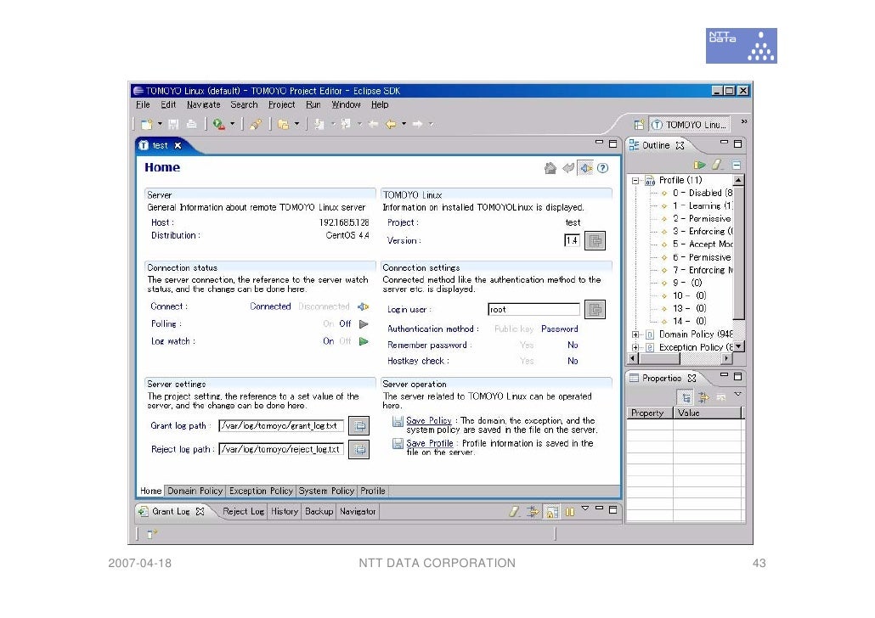
Task: Click the apply button next to Login user
Action: (x=595, y=310)
